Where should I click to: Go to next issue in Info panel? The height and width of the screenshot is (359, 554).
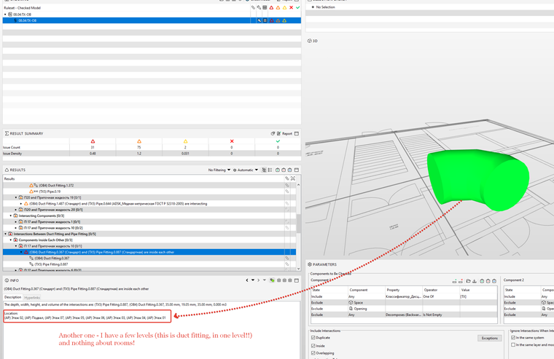(259, 280)
